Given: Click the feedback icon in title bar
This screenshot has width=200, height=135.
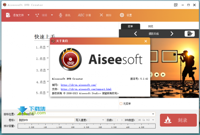Looking at the screenshot, I should point(176,5).
